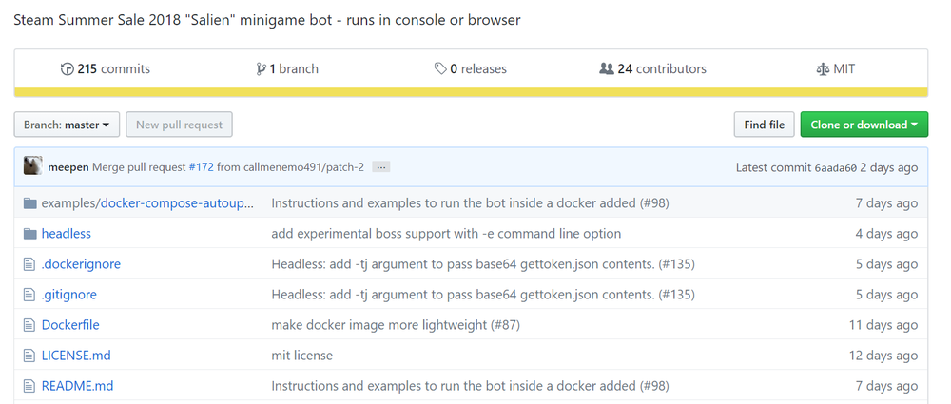The image size is (951, 404).
Task: Click the commits history clock icon
Action: click(67, 69)
